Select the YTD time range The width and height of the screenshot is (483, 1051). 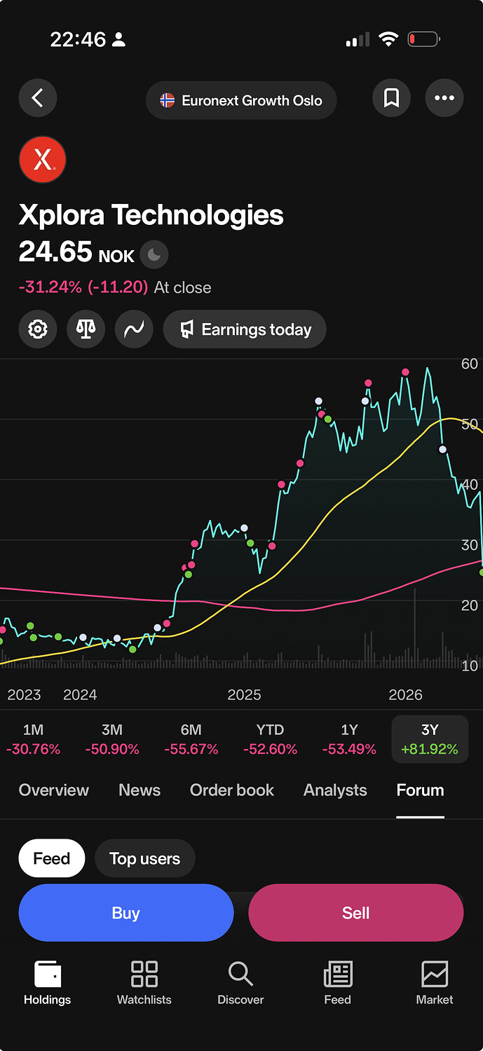(x=270, y=739)
